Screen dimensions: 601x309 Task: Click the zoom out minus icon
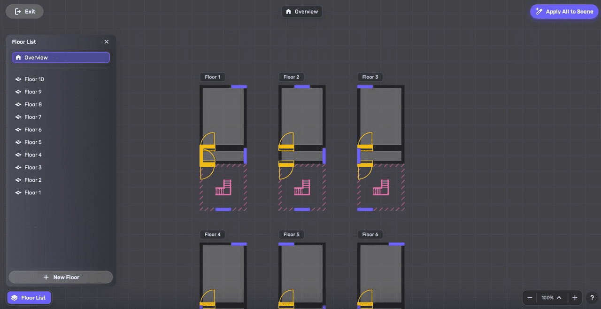[x=530, y=297]
